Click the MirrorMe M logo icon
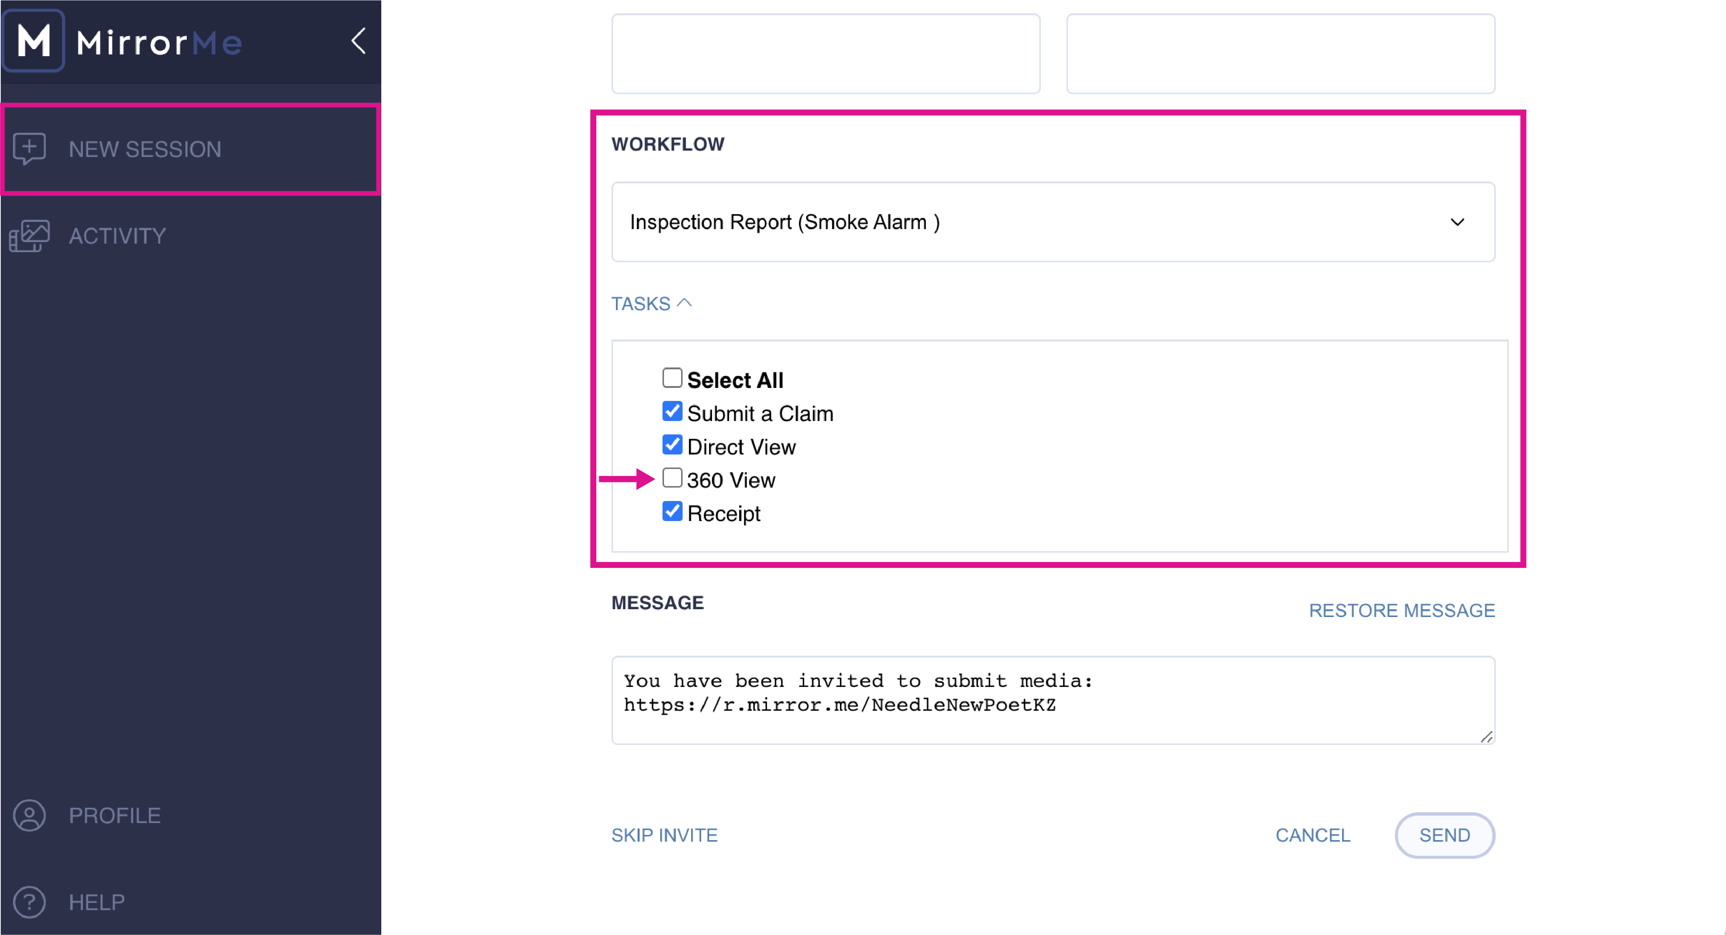 click(33, 41)
